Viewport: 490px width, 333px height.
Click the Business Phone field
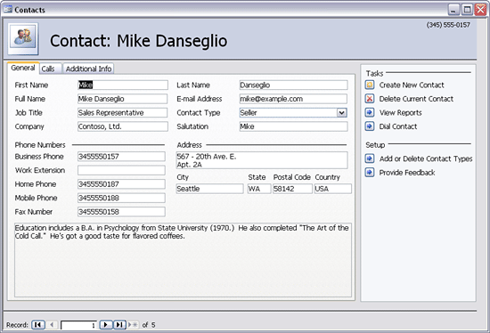click(121, 156)
